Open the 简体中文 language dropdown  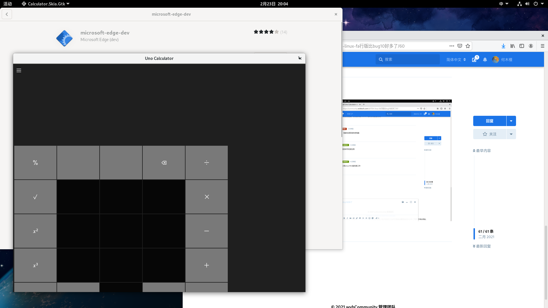pyautogui.click(x=456, y=60)
